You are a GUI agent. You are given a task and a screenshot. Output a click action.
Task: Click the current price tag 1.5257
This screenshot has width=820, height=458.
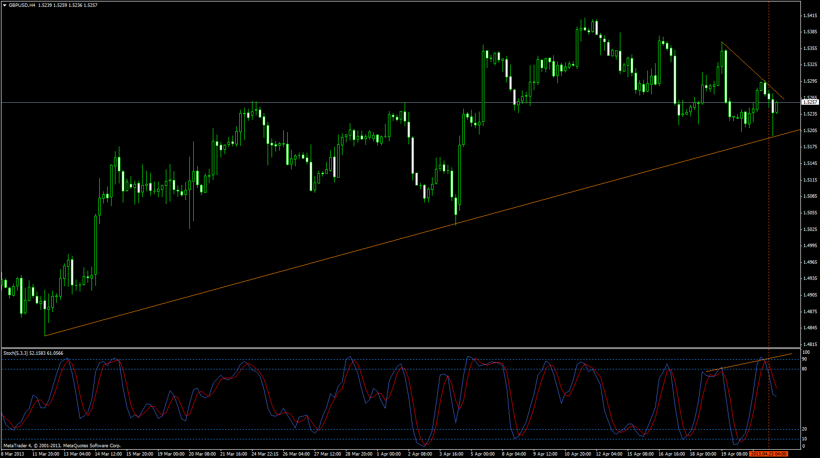coord(810,102)
